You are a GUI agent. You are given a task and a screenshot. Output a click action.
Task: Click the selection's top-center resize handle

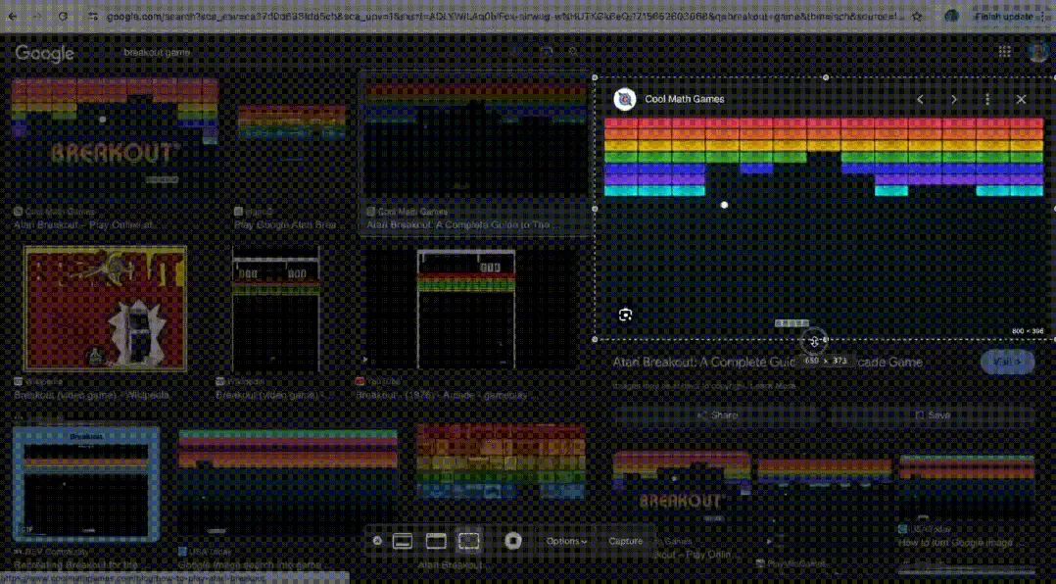click(x=826, y=77)
